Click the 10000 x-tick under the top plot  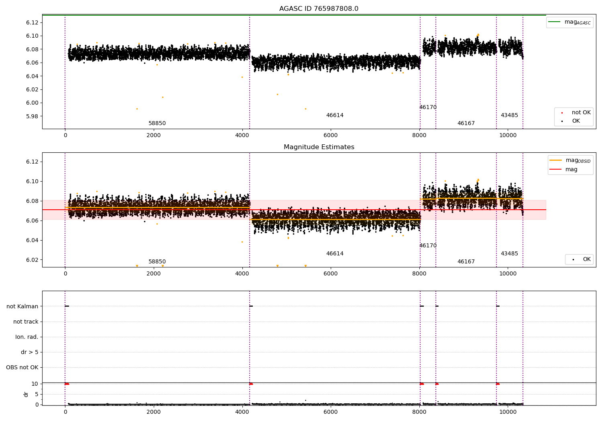pyautogui.click(x=508, y=136)
